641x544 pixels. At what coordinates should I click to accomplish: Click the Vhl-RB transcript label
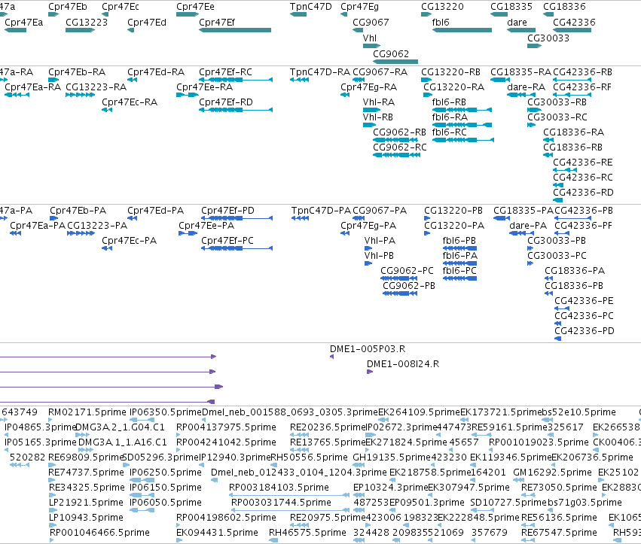(x=378, y=117)
